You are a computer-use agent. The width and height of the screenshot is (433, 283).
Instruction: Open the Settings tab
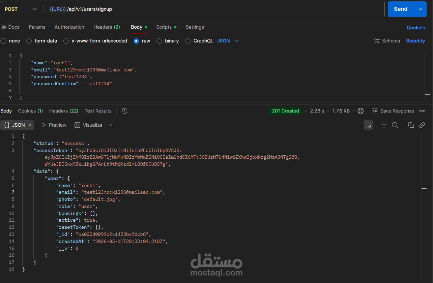195,27
